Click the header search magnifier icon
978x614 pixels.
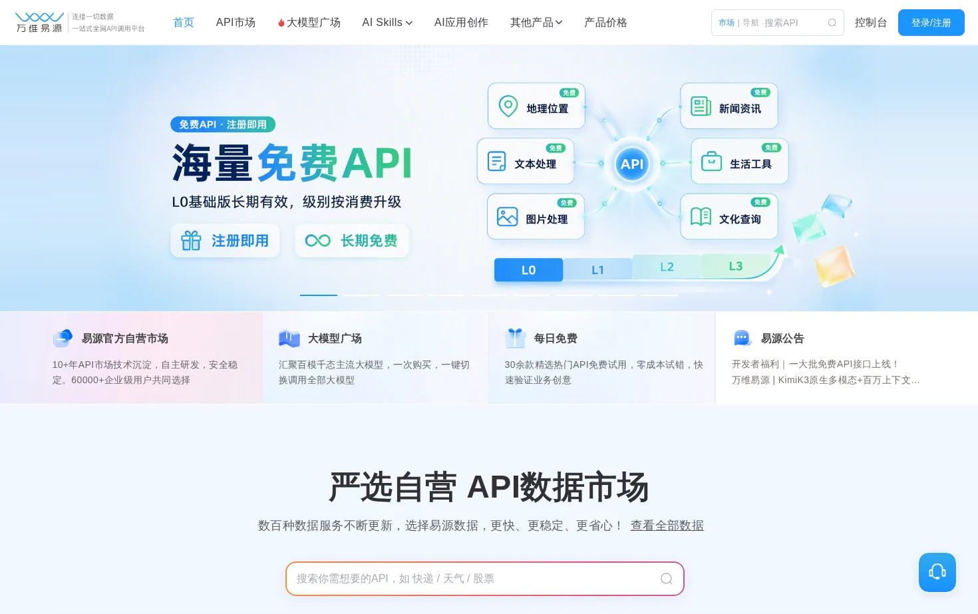pos(832,23)
